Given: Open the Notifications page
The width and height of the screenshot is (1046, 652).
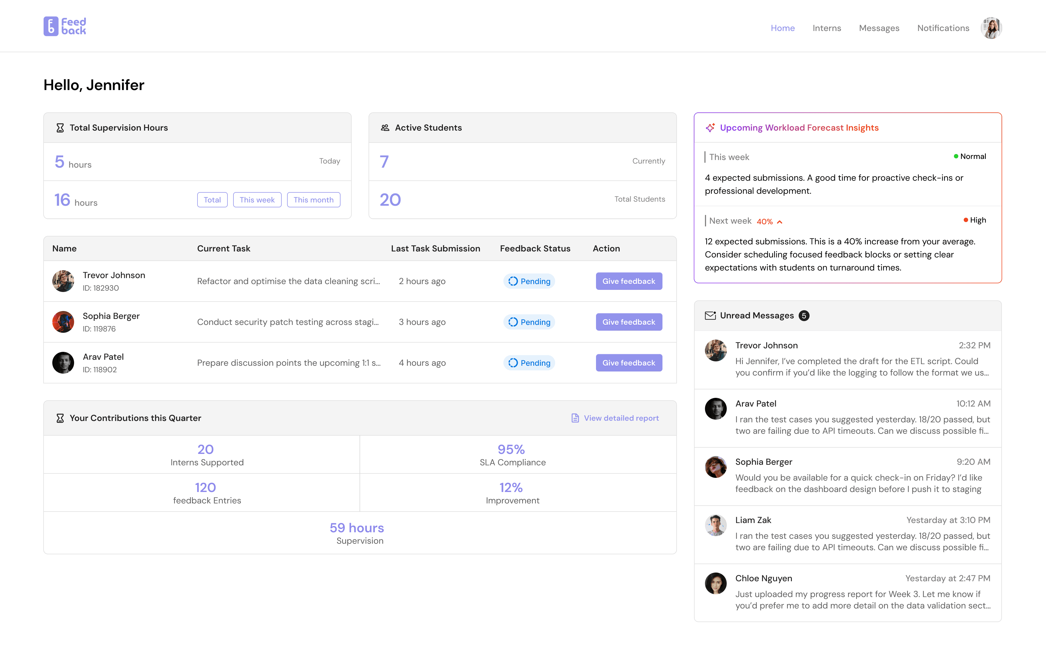Looking at the screenshot, I should [943, 28].
